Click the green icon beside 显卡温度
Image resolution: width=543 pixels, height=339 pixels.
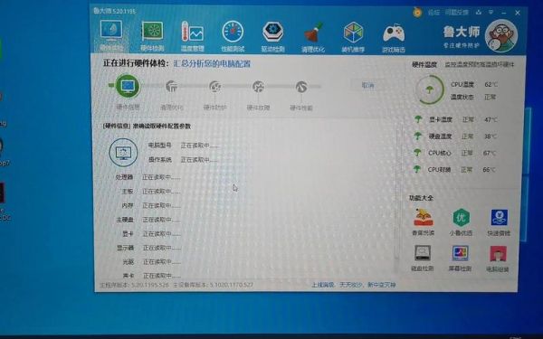418,119
